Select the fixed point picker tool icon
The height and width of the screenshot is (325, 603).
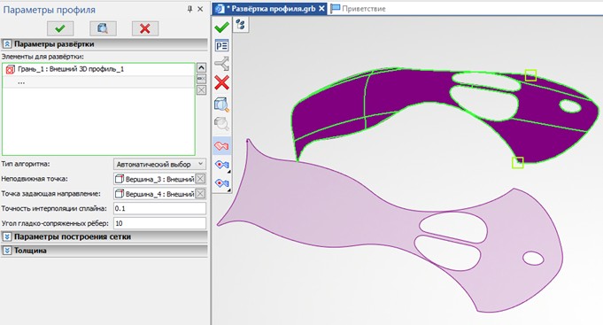click(222, 165)
